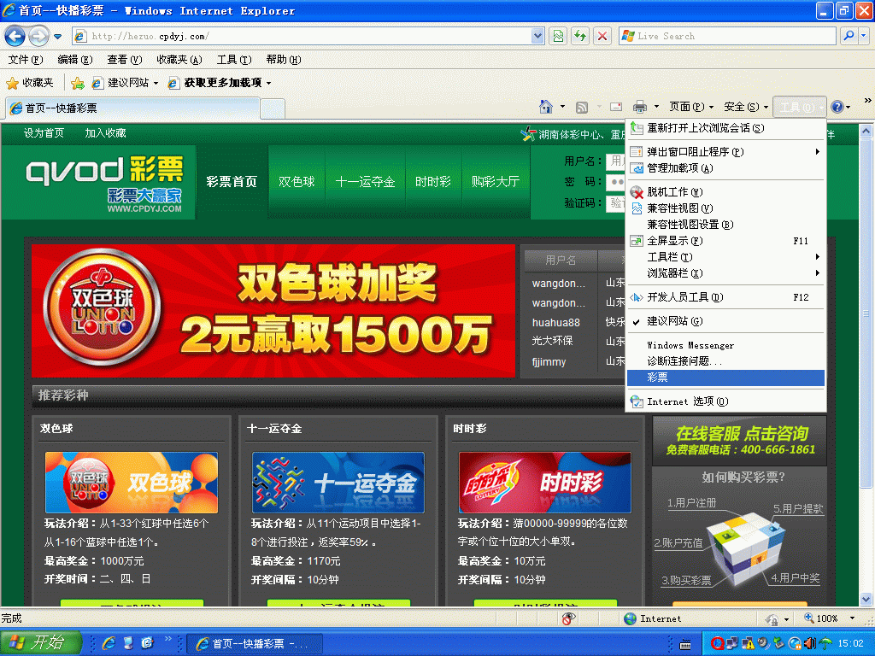This screenshot has height=656, width=875.
Task: Click the 收藏夹 favorites star button
Action: pyautogui.click(x=30, y=83)
